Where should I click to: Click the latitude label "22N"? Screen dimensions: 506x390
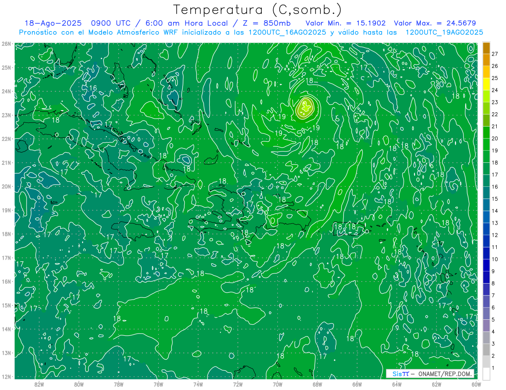(x=6, y=139)
